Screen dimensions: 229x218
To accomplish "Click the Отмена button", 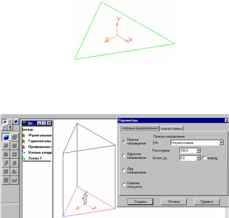I will coord(174,201).
